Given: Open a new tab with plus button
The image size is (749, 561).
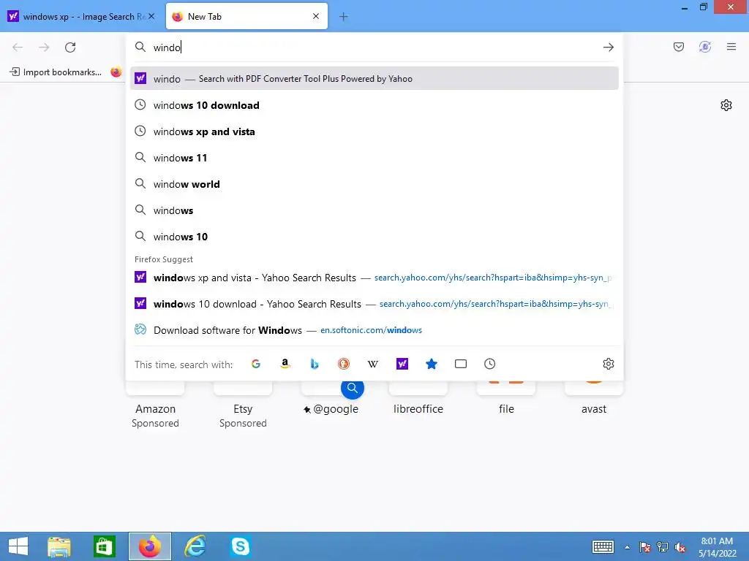Looking at the screenshot, I should (x=344, y=17).
